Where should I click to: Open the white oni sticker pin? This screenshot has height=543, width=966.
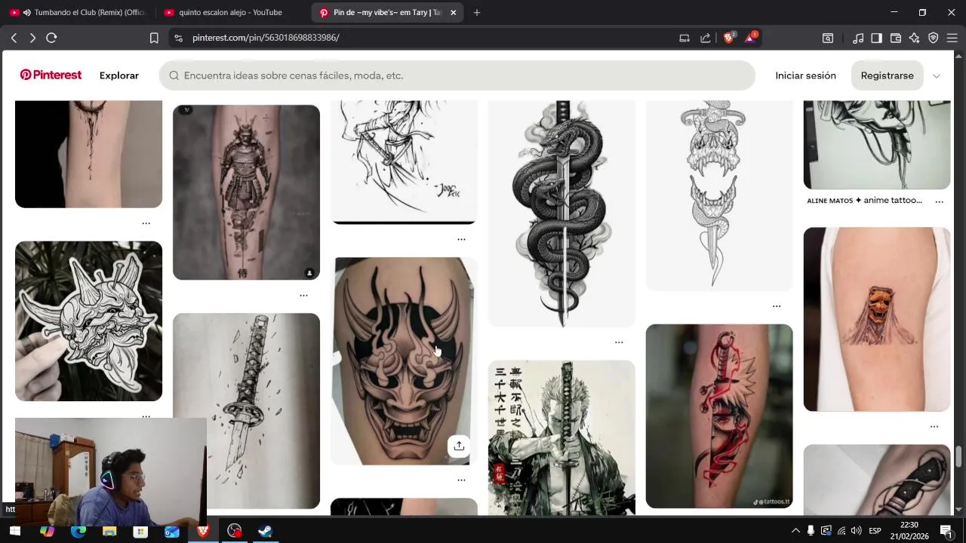[88, 321]
